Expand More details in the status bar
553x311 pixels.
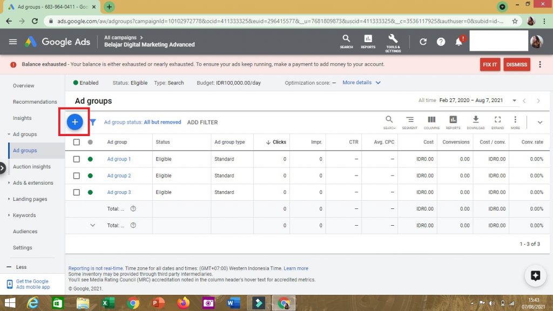pyautogui.click(x=361, y=83)
